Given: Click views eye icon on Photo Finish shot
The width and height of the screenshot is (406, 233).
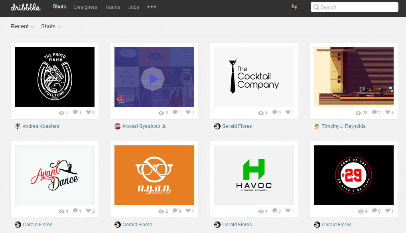Looking at the screenshot, I should (x=61, y=113).
